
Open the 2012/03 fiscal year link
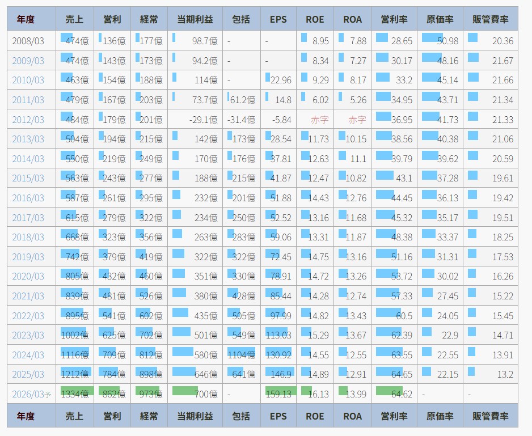pyautogui.click(x=28, y=120)
